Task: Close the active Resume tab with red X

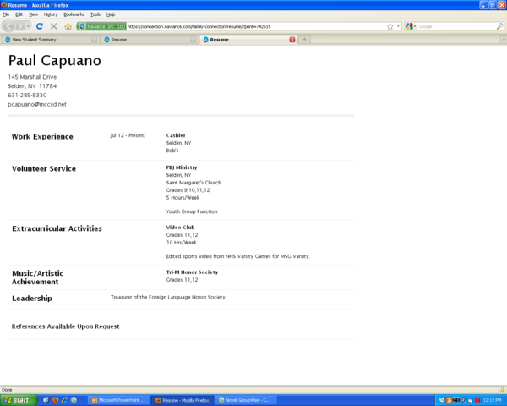Action: (292, 40)
